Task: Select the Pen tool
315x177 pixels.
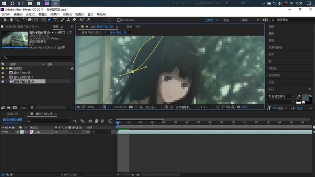Action: click(49, 20)
